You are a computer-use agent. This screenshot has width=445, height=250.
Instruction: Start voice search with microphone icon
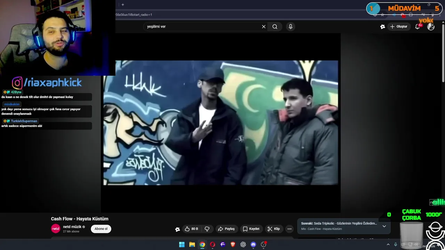pos(291,27)
